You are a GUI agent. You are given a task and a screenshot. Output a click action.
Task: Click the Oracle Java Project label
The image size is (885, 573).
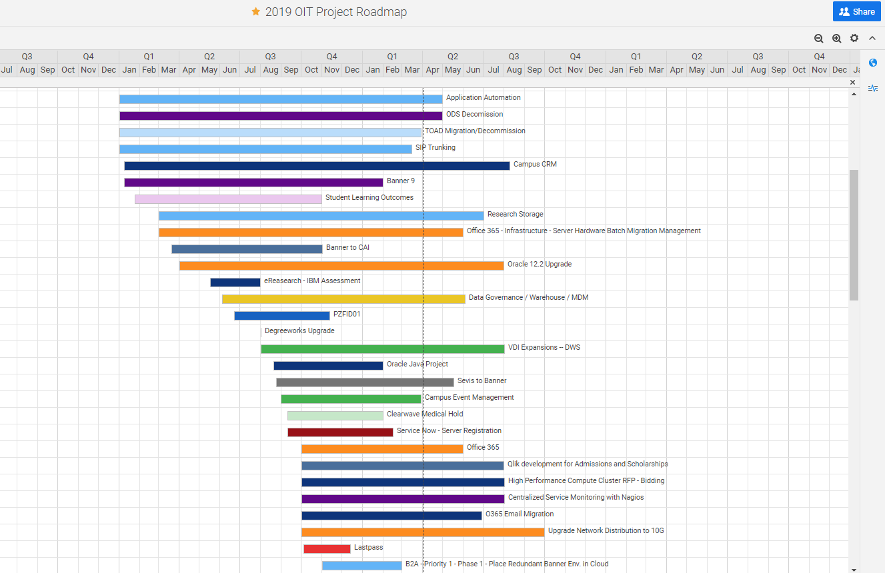tap(417, 364)
